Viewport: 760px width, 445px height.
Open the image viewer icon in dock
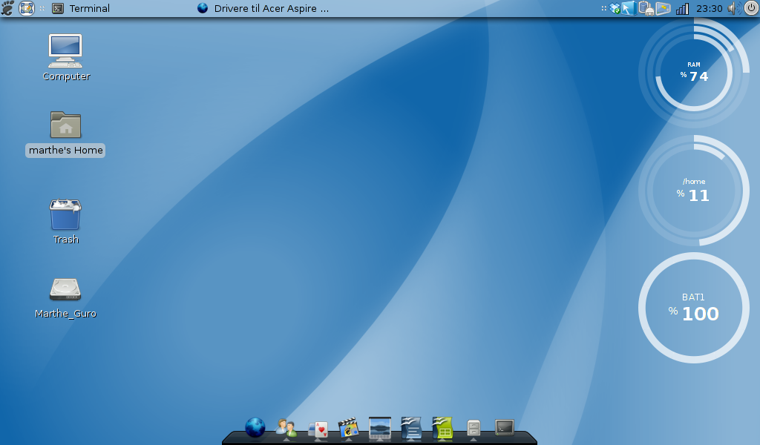[380, 427]
